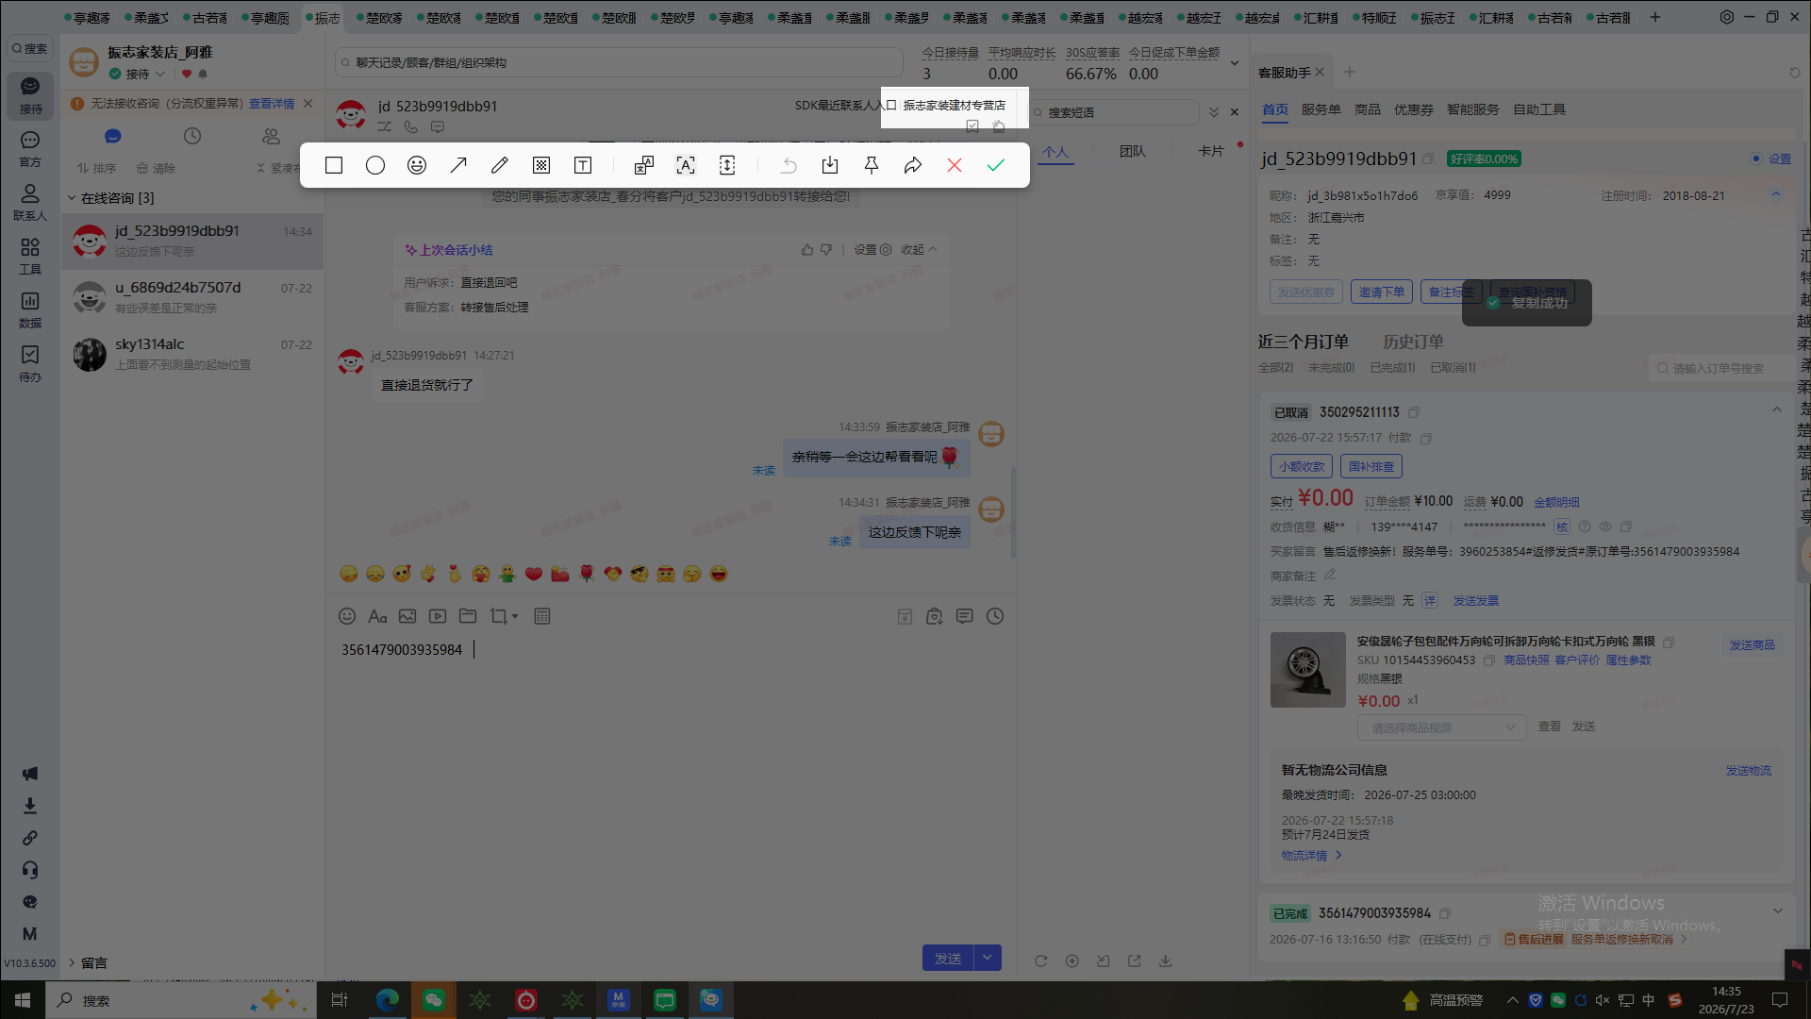Viewport: 1811px width, 1019px height.
Task: Click the screenshot translate tool
Action: click(x=644, y=165)
